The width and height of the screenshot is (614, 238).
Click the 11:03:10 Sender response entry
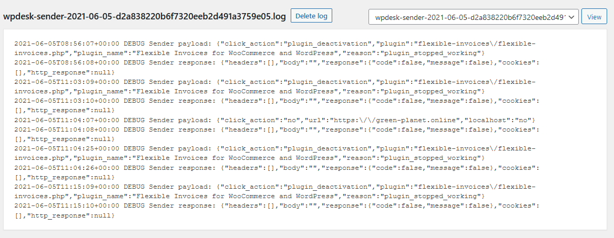coord(277,105)
